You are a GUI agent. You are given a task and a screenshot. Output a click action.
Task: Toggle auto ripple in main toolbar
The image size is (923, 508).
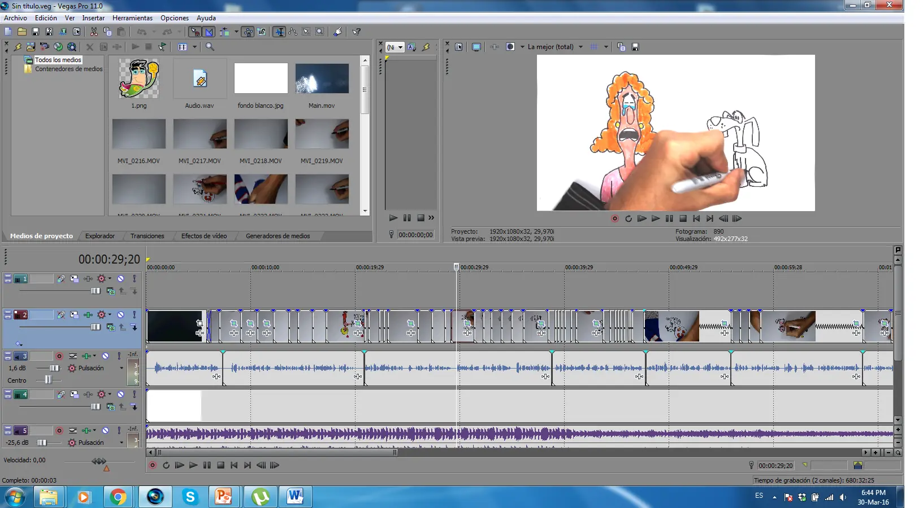224,32
